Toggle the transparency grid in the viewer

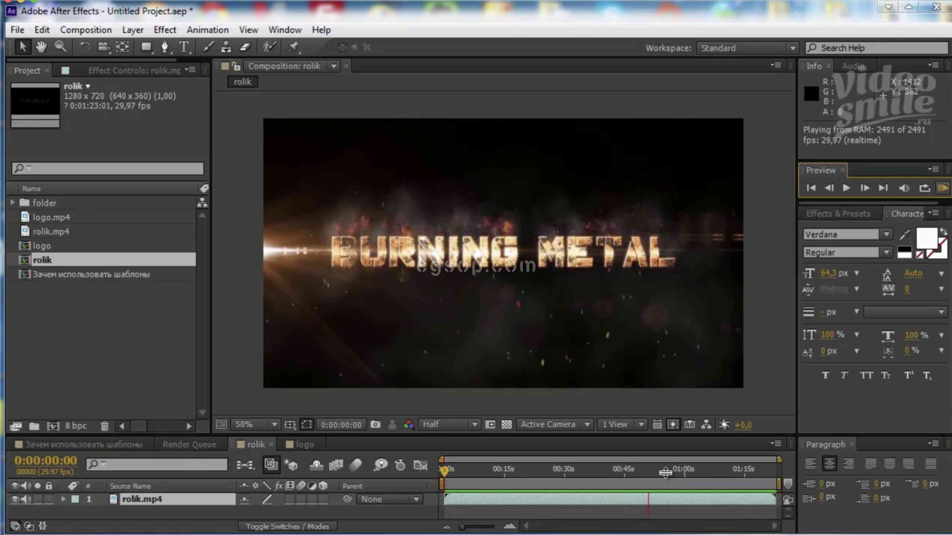pyautogui.click(x=506, y=425)
